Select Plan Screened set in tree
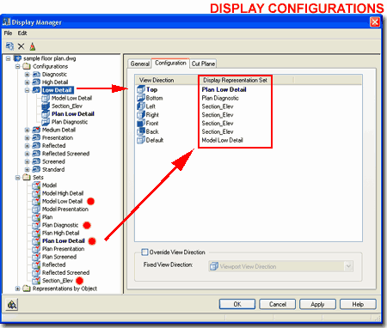This screenshot has width=387, height=328. tap(59, 257)
